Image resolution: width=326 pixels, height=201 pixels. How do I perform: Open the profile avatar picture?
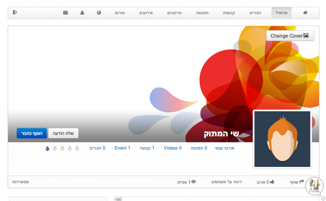282,139
